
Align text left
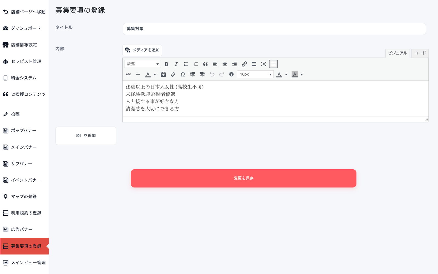click(215, 64)
